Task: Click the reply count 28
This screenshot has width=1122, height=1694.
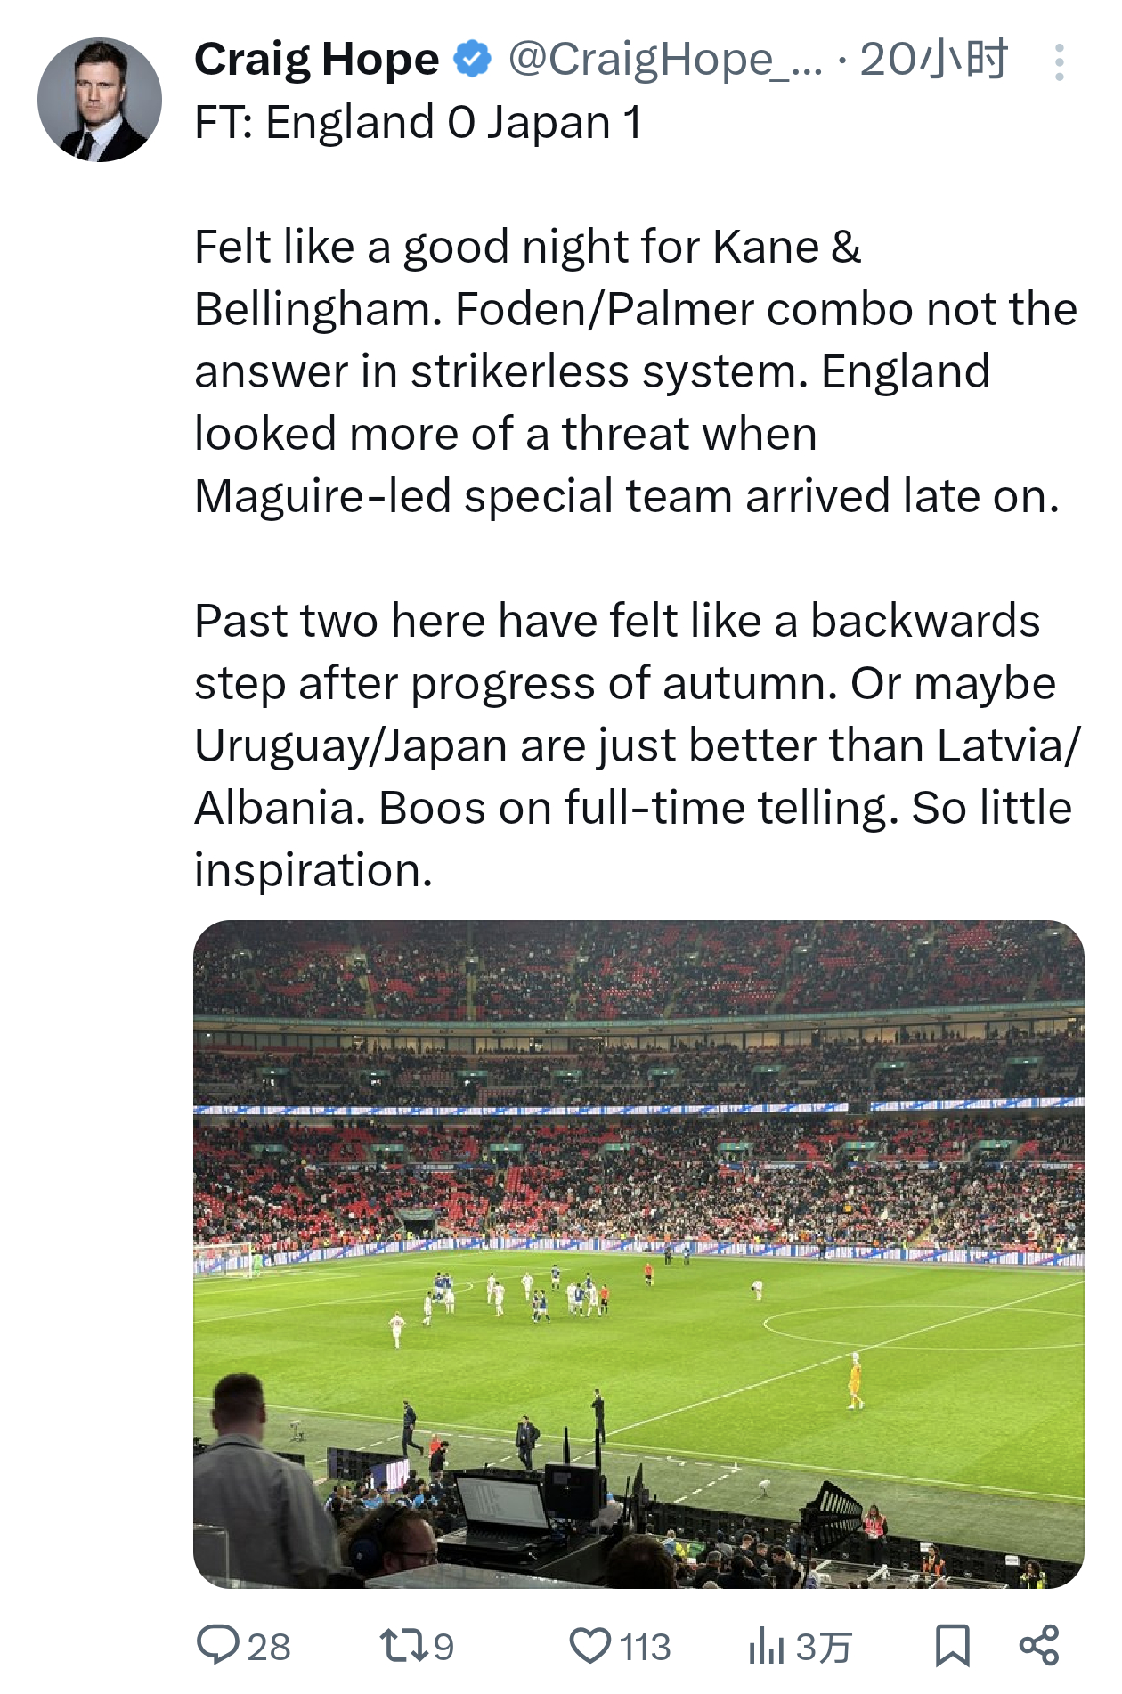Action: point(269,1647)
